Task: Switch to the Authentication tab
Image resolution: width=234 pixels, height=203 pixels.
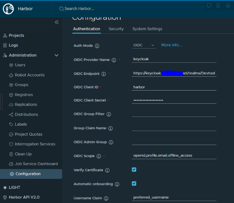Action: [x=87, y=29]
